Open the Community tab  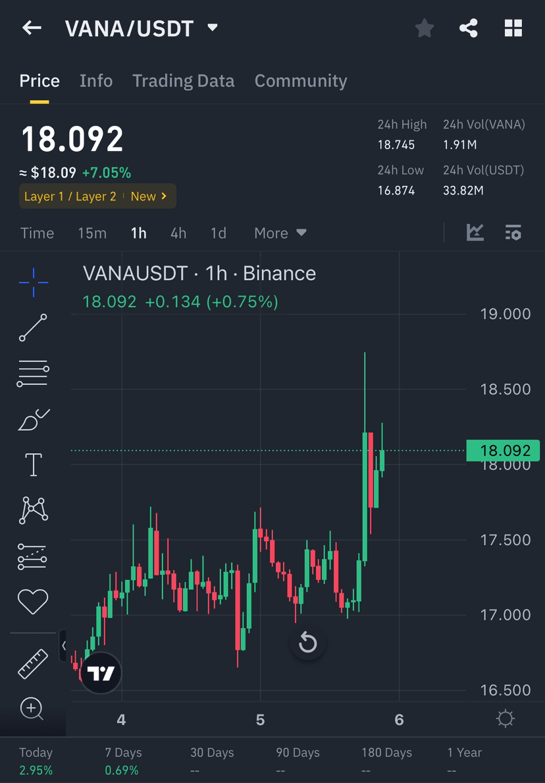pos(301,81)
